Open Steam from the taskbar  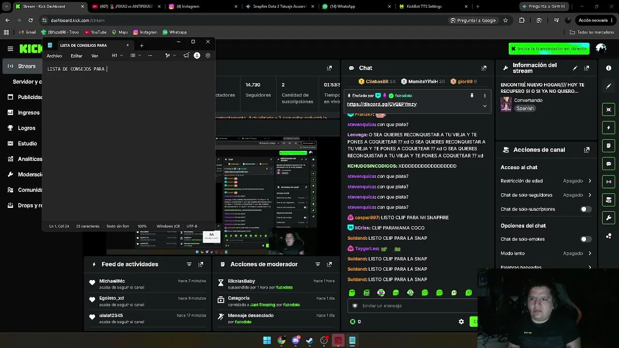point(309,340)
